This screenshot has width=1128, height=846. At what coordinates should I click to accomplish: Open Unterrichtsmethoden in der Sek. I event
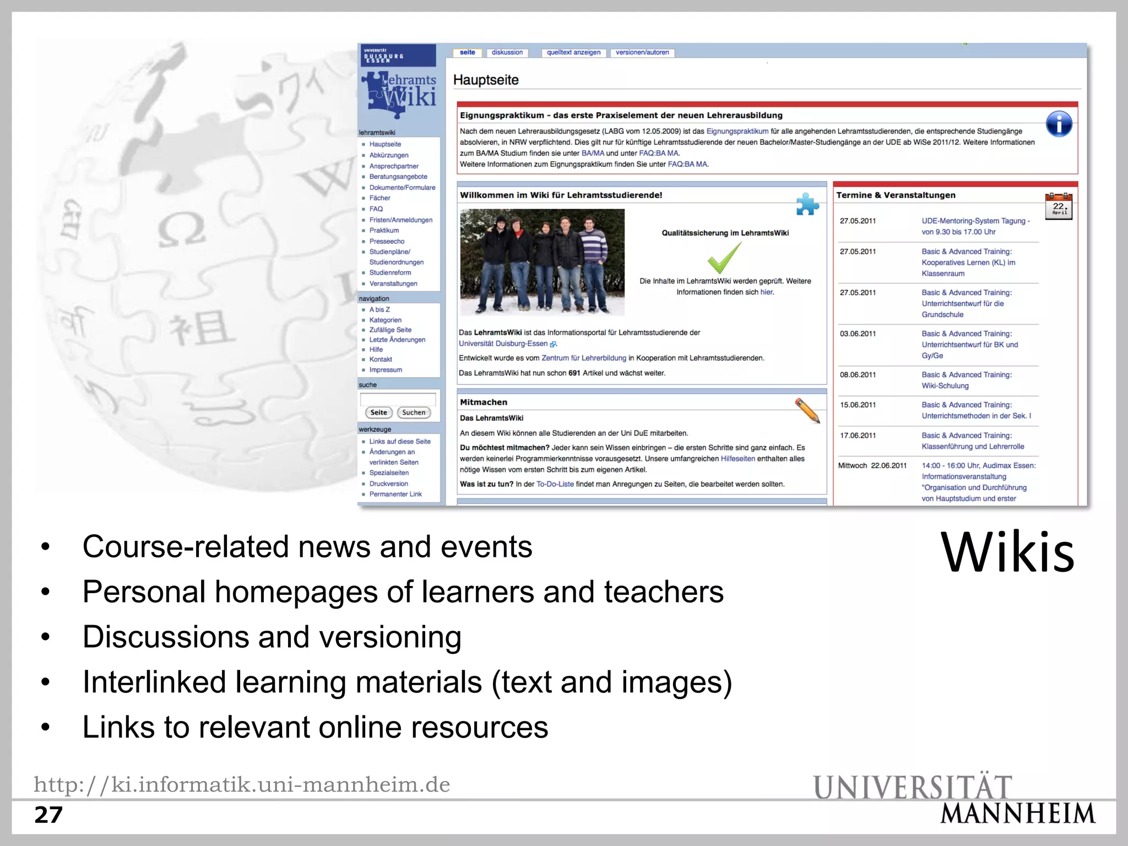point(976,410)
